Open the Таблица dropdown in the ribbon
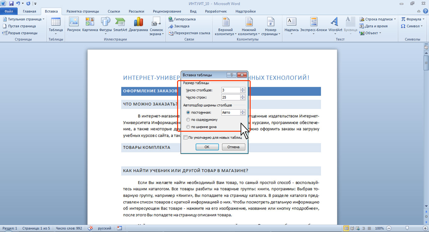429x232 pixels. (x=56, y=26)
